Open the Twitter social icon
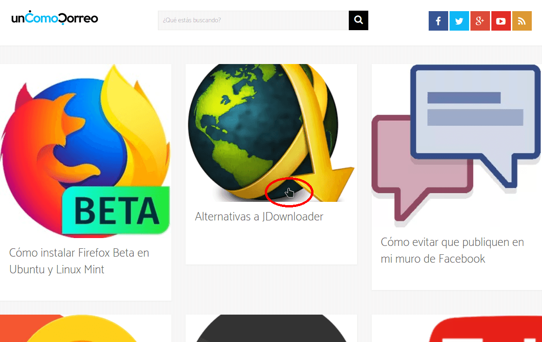Image resolution: width=542 pixels, height=342 pixels. [x=459, y=21]
